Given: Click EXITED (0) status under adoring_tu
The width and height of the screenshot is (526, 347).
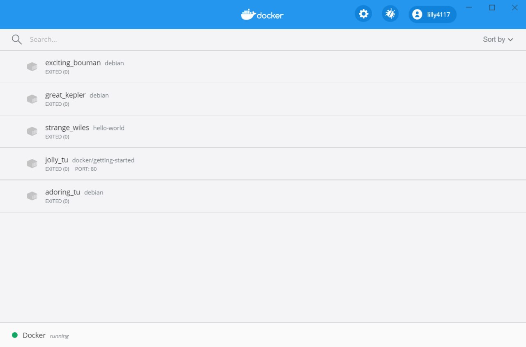Looking at the screenshot, I should (x=57, y=201).
